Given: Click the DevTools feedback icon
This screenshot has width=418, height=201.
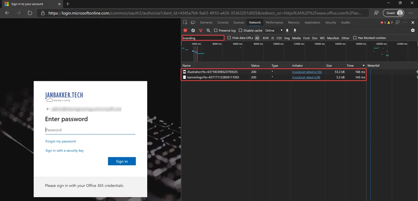Looking at the screenshot, I should pyautogui.click(x=397, y=23).
